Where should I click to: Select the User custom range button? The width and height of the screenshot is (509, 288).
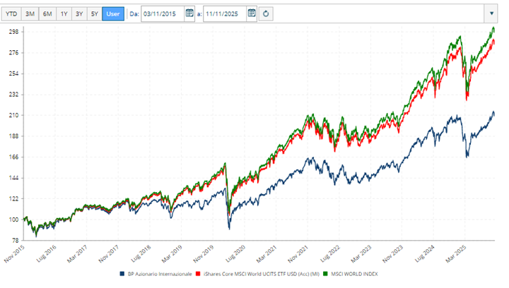tap(112, 13)
